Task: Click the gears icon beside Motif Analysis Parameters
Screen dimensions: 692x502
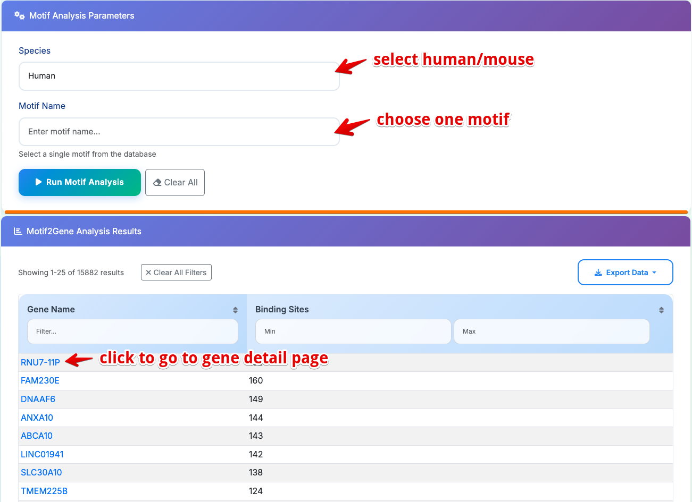Action: click(x=20, y=15)
